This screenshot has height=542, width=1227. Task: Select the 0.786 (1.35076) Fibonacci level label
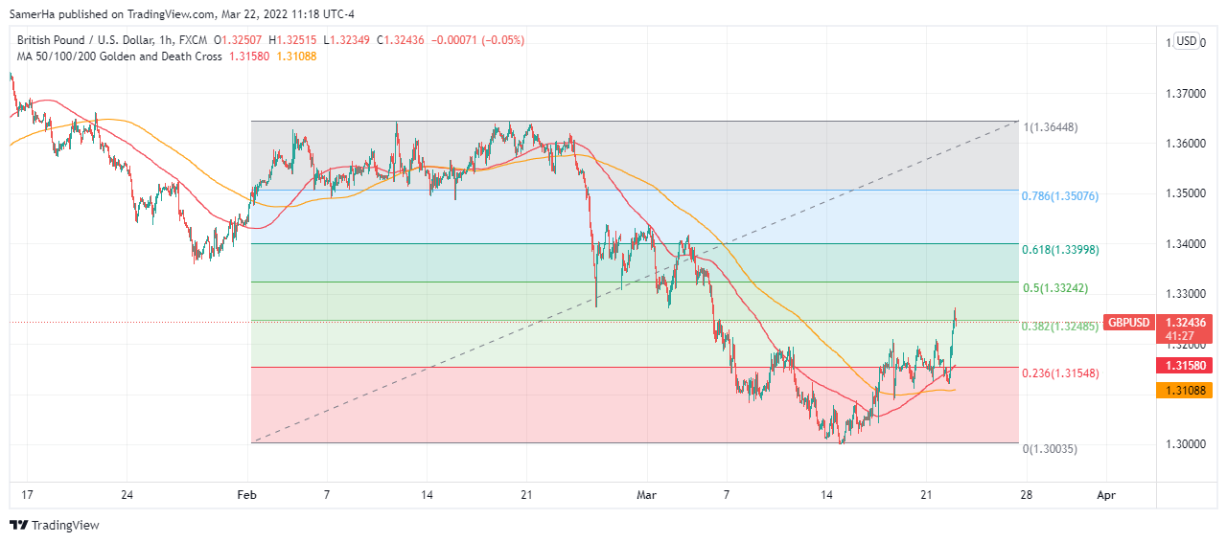[1059, 196]
